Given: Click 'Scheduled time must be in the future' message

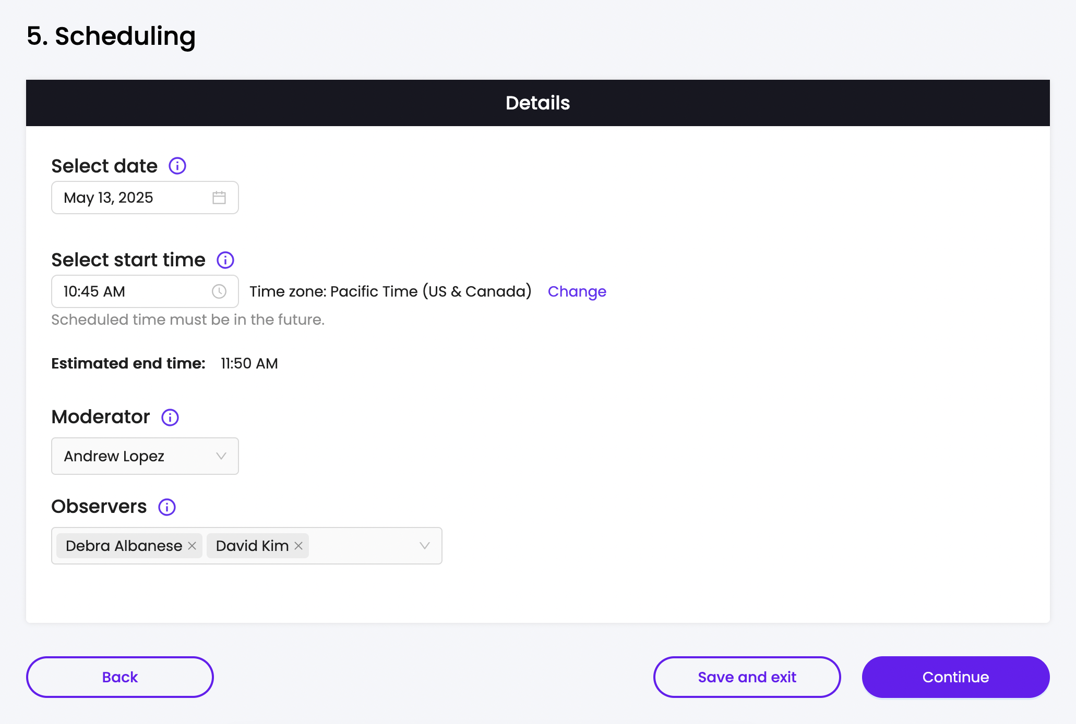Looking at the screenshot, I should tap(188, 320).
